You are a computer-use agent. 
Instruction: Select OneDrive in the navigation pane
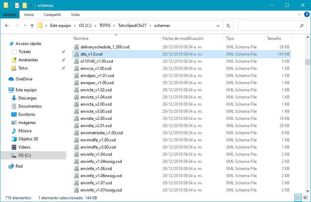click(x=24, y=79)
